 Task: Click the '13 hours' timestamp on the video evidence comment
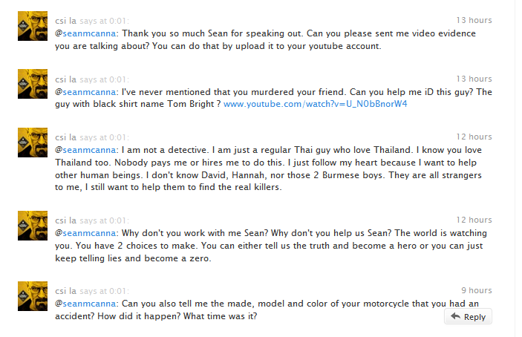coord(474,20)
